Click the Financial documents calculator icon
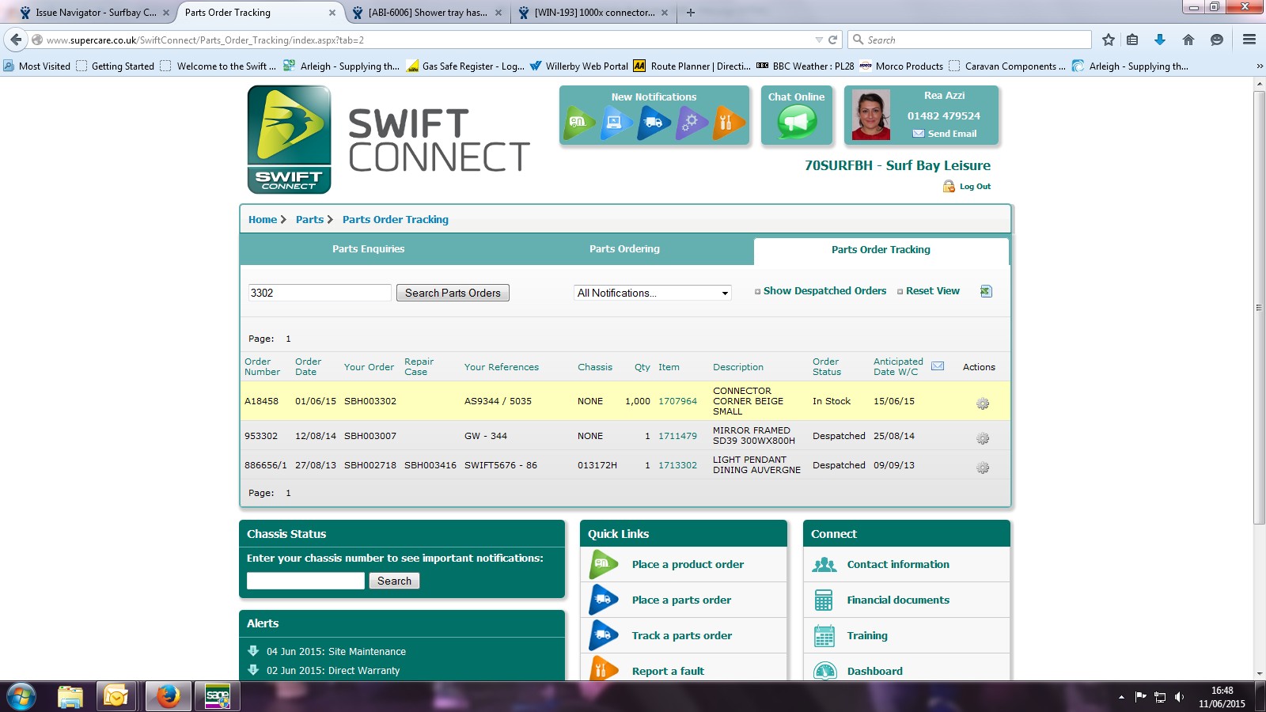The image size is (1266, 712). click(824, 600)
